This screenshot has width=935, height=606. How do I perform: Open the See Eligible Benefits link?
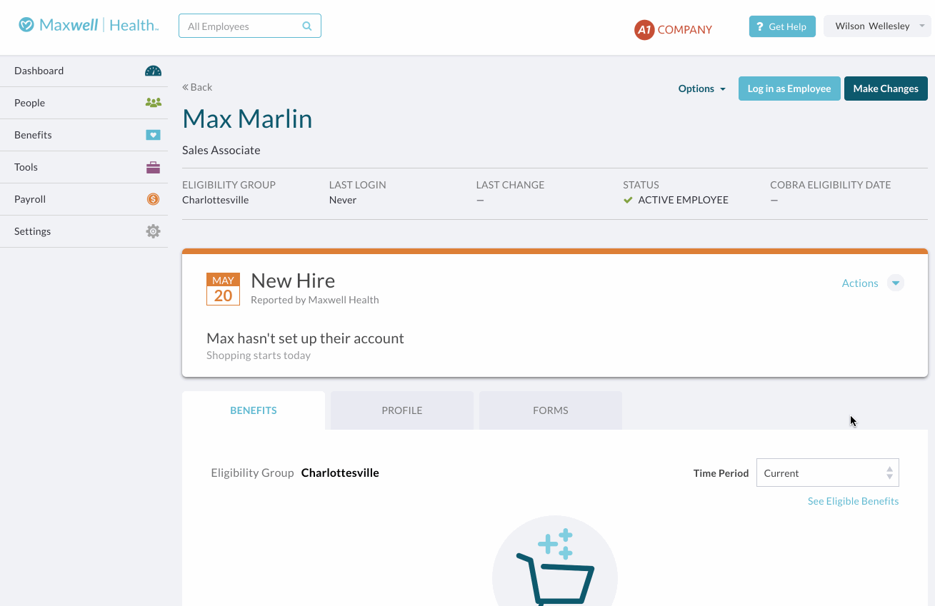tap(853, 501)
